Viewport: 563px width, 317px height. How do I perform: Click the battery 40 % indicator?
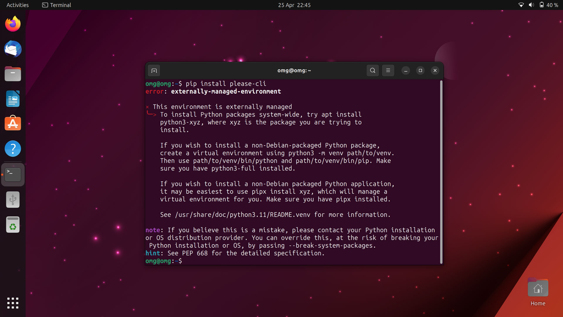pos(549,5)
